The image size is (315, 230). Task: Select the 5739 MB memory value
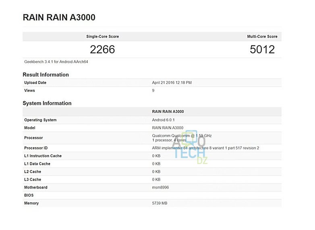tap(160, 203)
